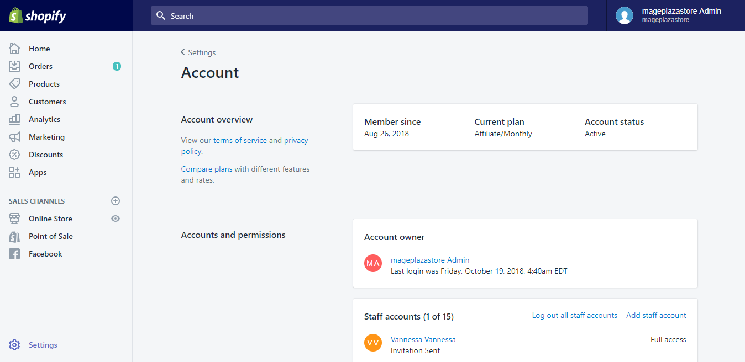Click the shopify wordmark text
This screenshot has width=745, height=362.
tap(45, 16)
